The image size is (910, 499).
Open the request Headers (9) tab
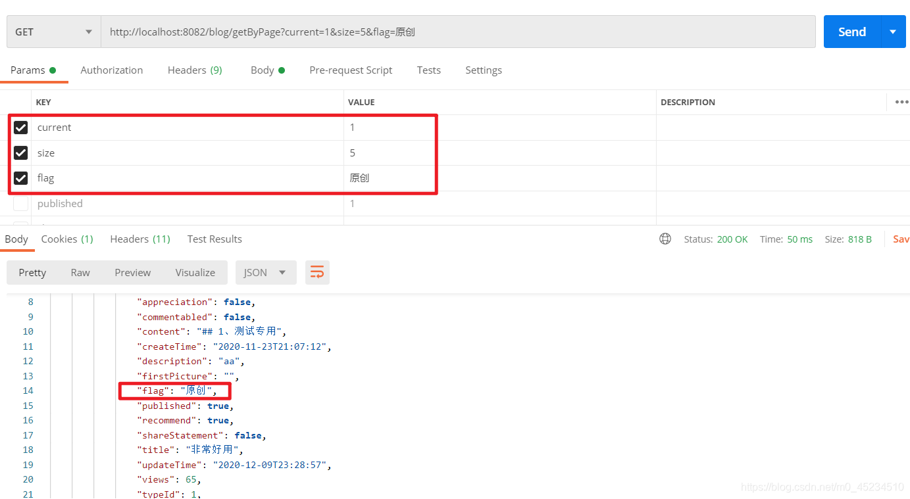click(x=195, y=70)
